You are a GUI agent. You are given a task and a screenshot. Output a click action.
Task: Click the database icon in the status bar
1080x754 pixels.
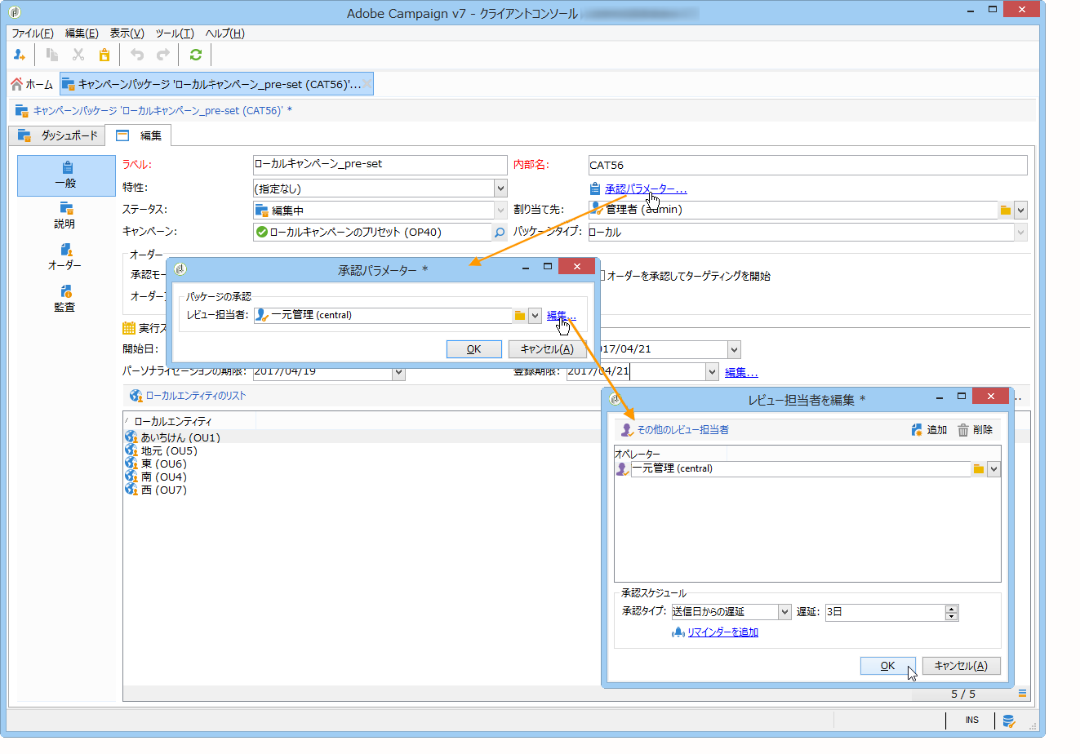1009,721
